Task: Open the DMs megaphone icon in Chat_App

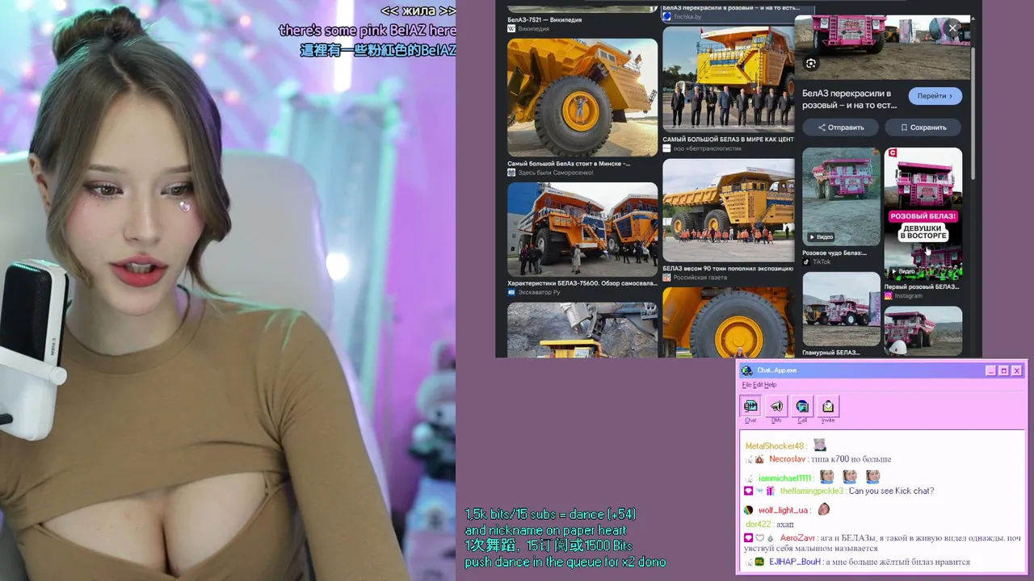Action: [776, 407]
